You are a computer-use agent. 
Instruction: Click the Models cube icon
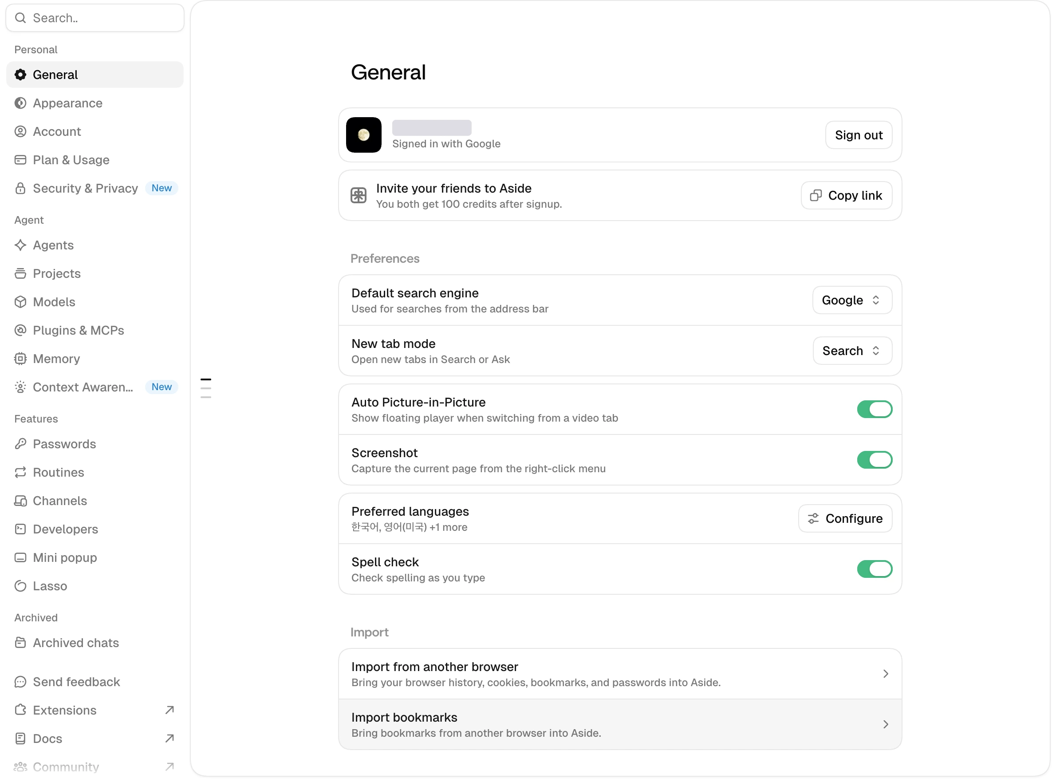tap(20, 302)
